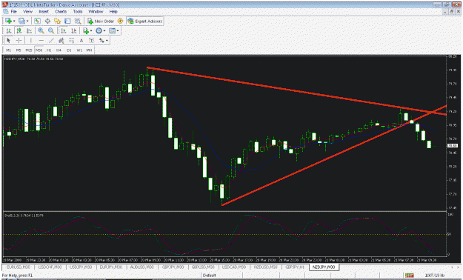The width and height of the screenshot is (463, 280).
Task: Select the Horizontal Line drawing tool
Action: tap(41, 41)
